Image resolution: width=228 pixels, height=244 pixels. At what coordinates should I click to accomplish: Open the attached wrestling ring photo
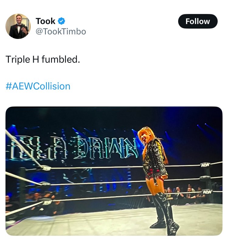(114, 171)
